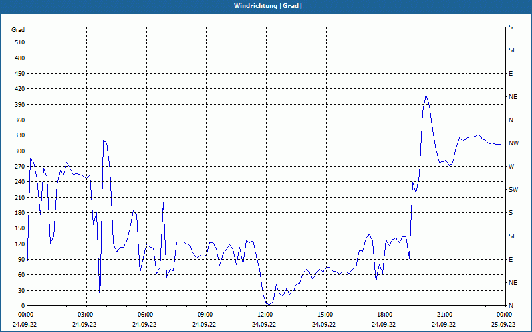Image resolution: width=532 pixels, height=332 pixels.
Task: Click the 60 tick label on the left axis
Action: click(21, 275)
